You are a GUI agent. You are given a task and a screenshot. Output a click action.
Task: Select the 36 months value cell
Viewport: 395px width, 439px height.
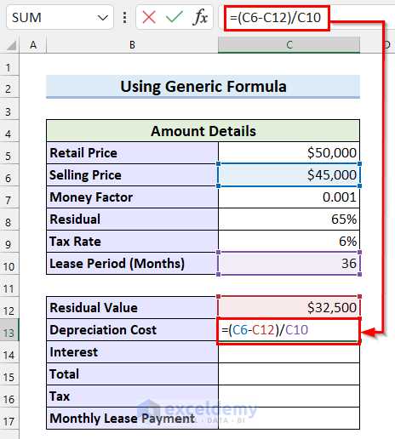coord(289,264)
